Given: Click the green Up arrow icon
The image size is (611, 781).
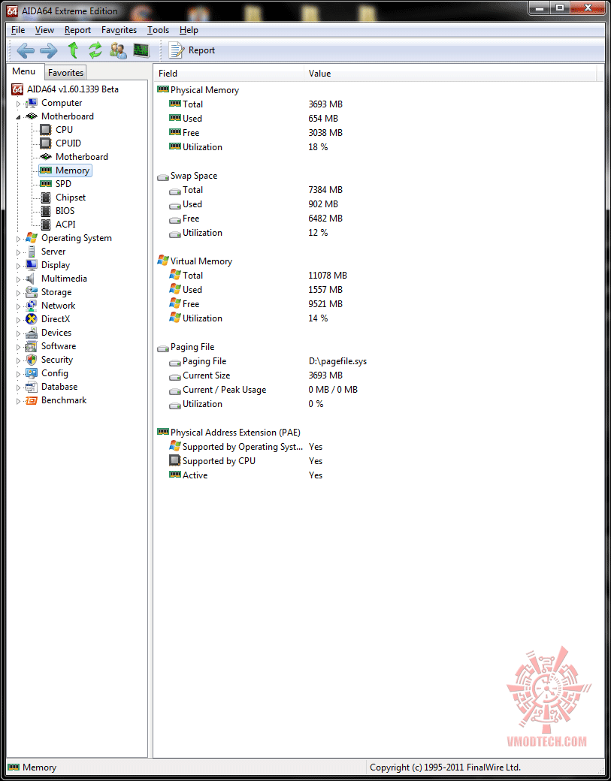Looking at the screenshot, I should coord(73,50).
